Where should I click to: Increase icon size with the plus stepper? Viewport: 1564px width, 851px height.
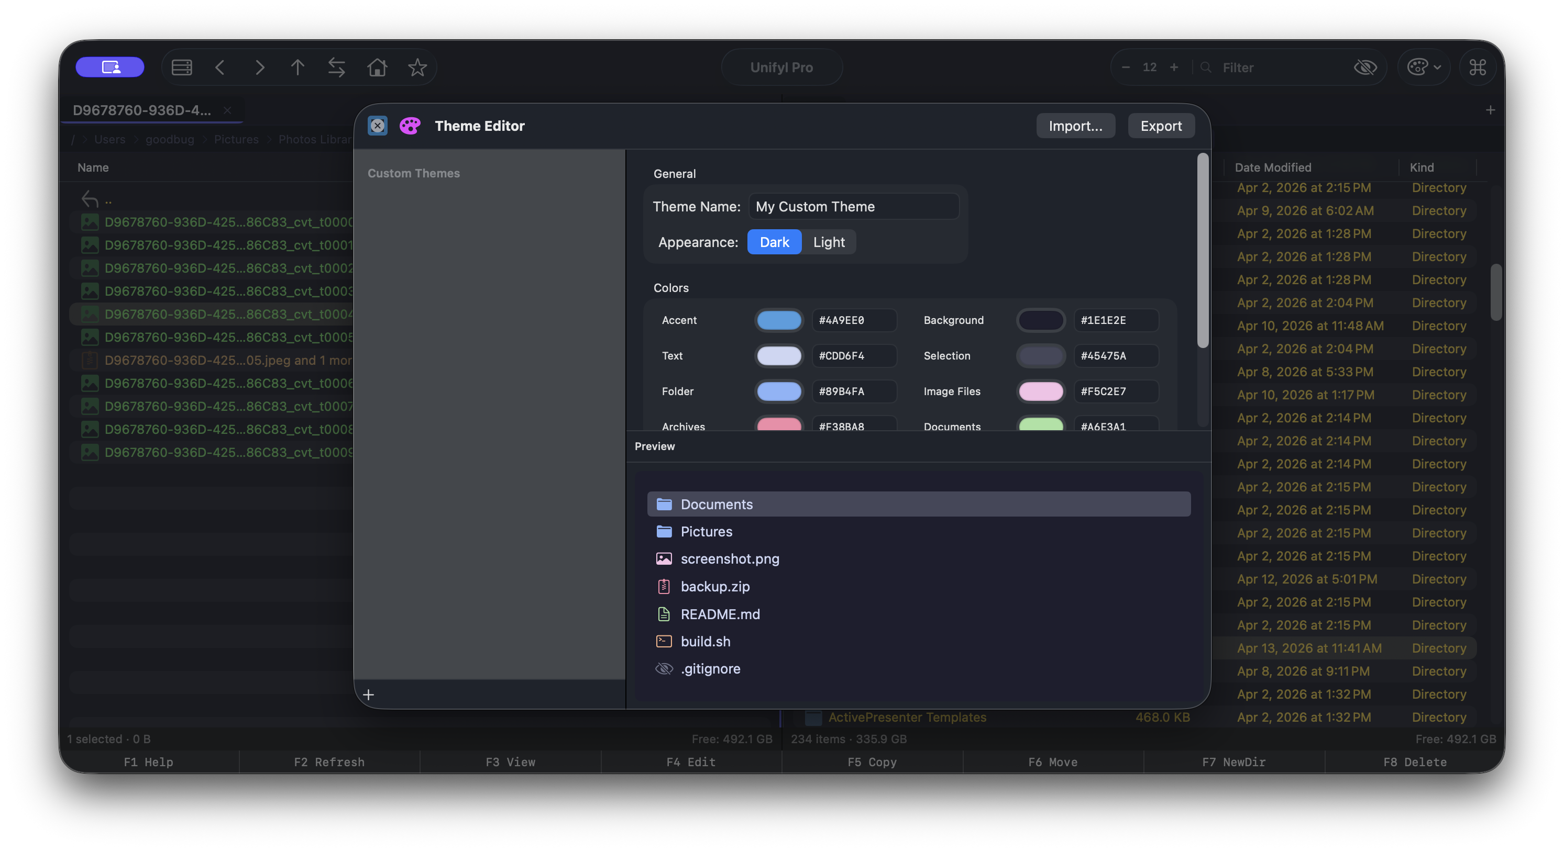coord(1174,68)
